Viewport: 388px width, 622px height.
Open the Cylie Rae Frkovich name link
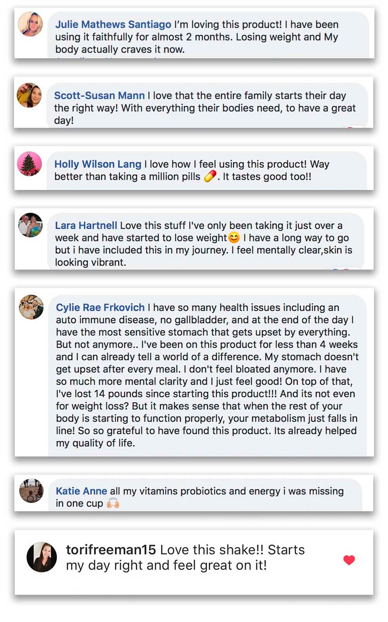[100, 308]
